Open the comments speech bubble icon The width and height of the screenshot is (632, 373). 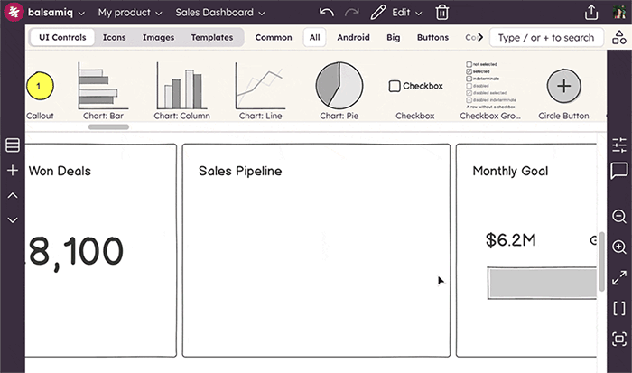(619, 171)
